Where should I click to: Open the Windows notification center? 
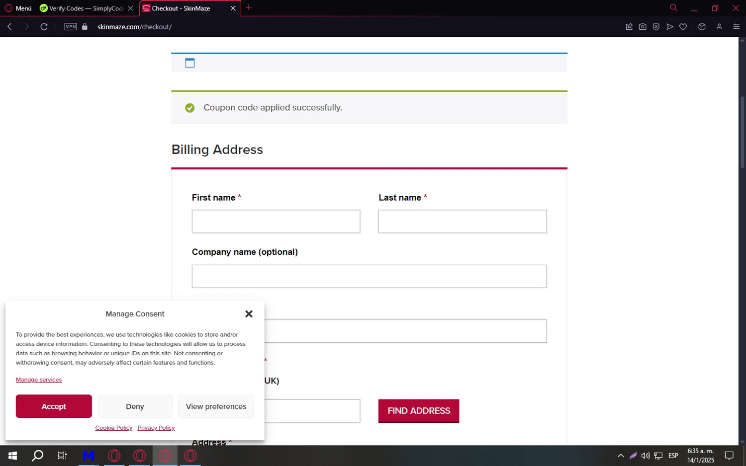pyautogui.click(x=729, y=456)
